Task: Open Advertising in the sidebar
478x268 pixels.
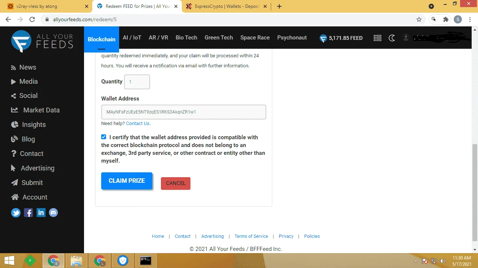Action: coord(33,168)
